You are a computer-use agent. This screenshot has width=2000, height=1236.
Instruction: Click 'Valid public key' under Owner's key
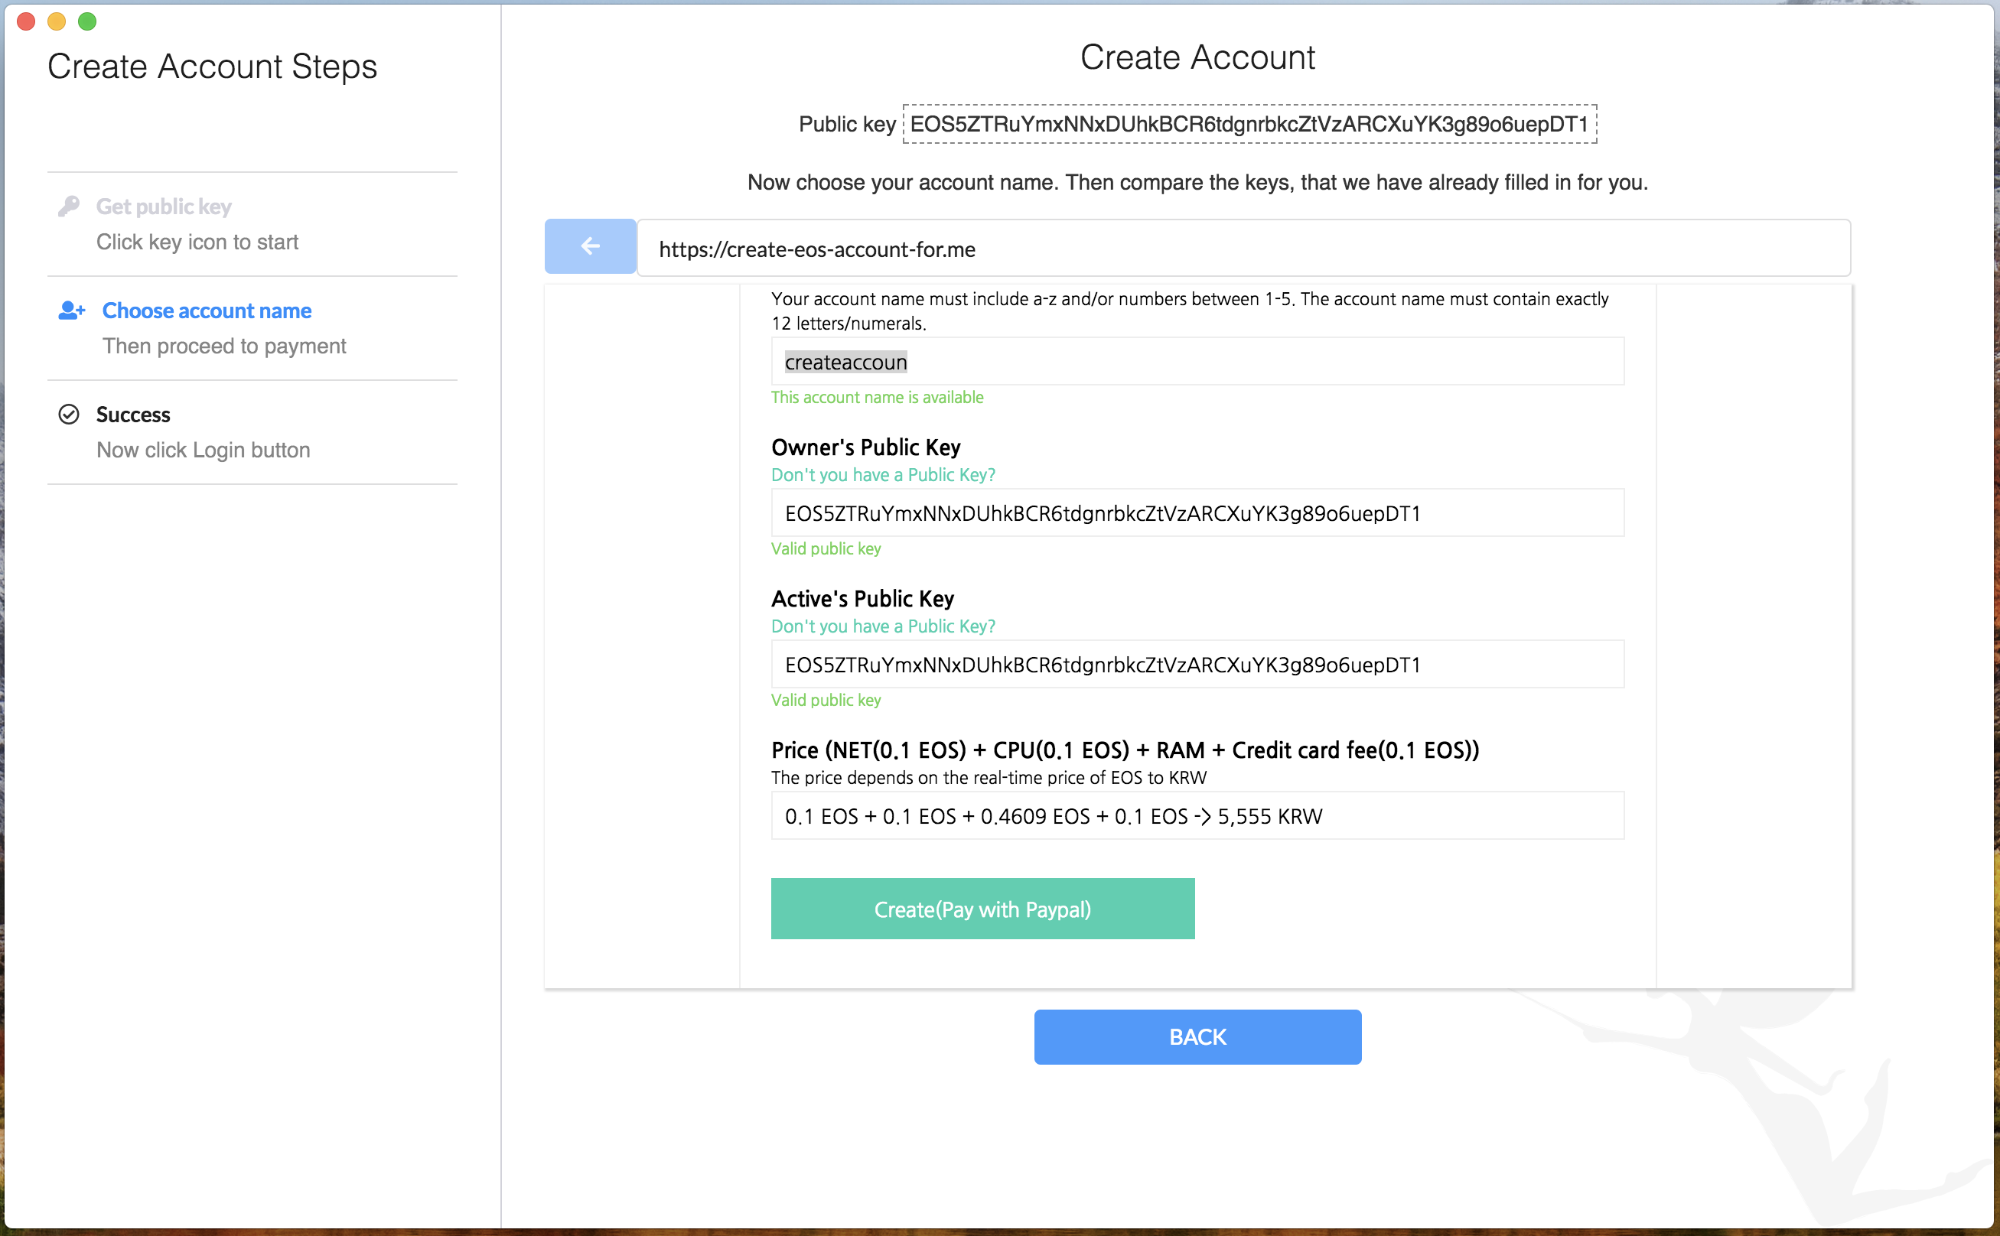[826, 548]
